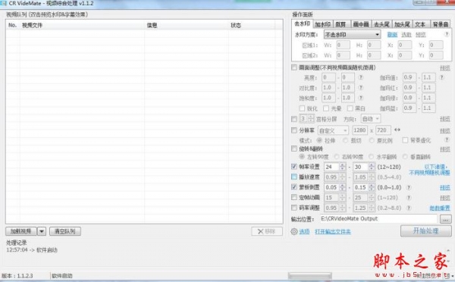Click the resolution height field 720
Viewport: 455px width, 282px height.
point(383,130)
